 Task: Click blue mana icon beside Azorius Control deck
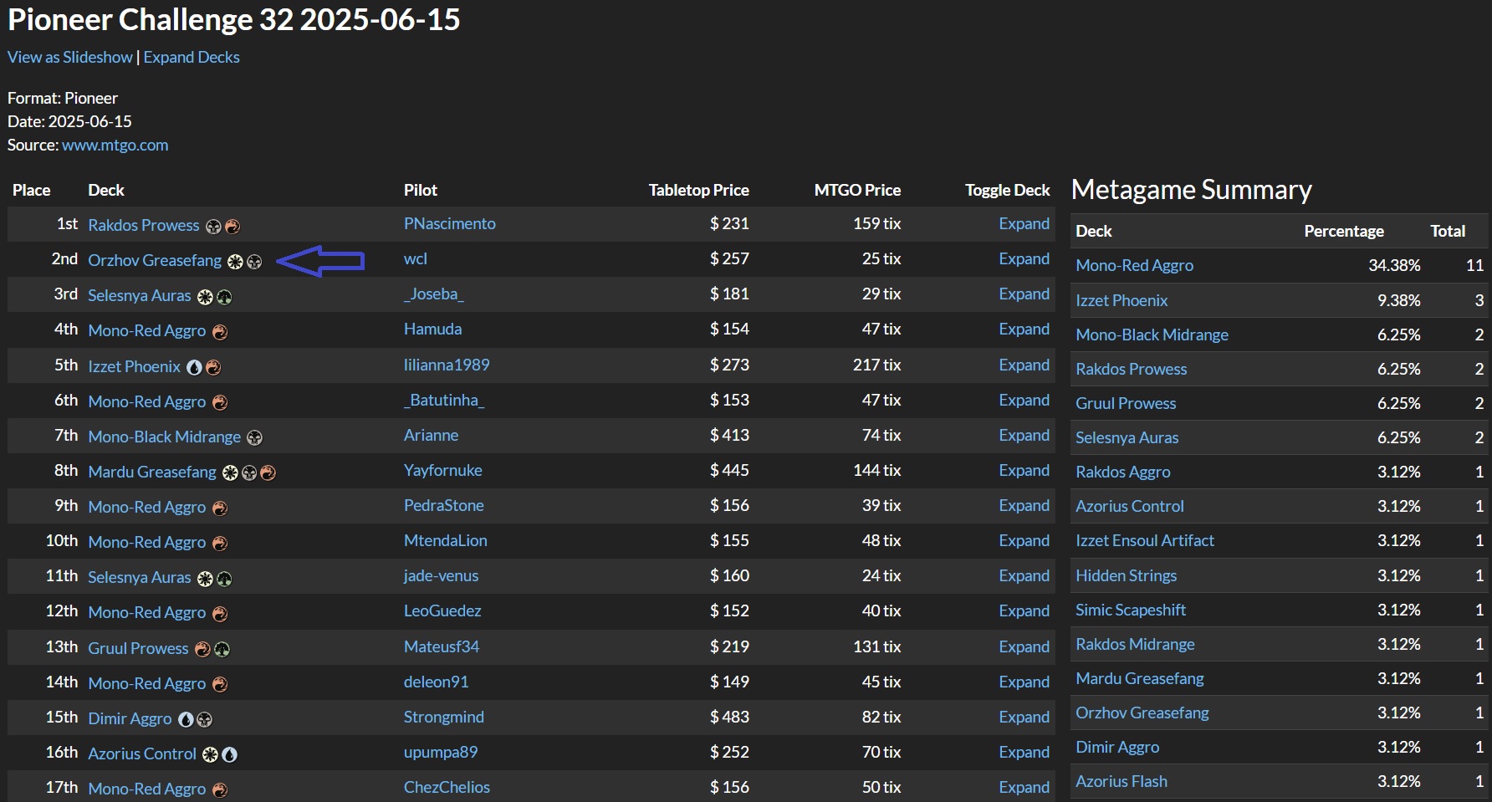(229, 754)
